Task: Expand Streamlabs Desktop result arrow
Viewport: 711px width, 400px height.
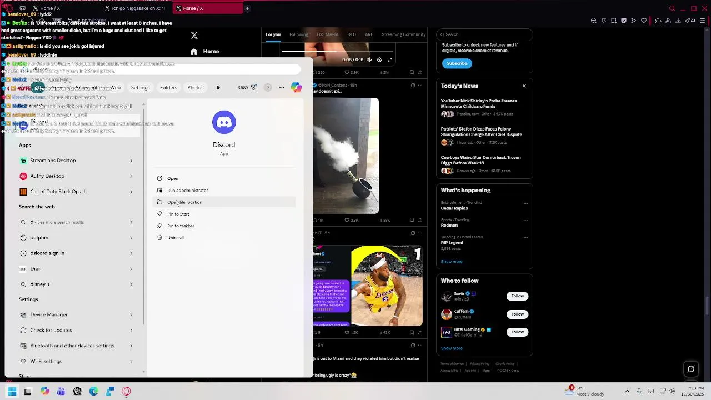Action: click(131, 161)
